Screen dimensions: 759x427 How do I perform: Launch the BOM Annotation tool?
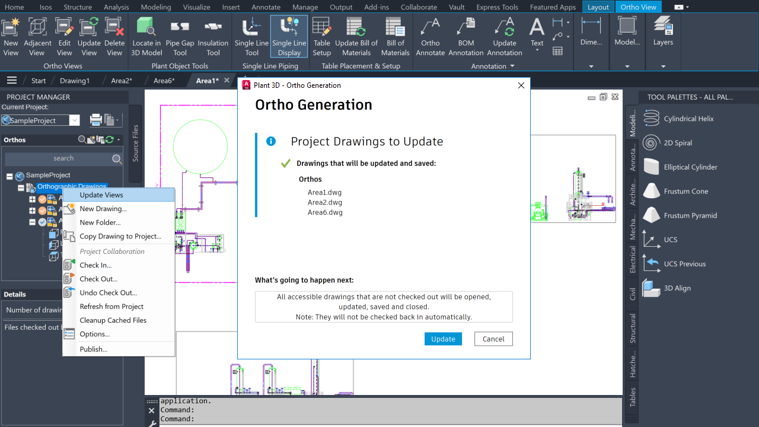point(466,37)
